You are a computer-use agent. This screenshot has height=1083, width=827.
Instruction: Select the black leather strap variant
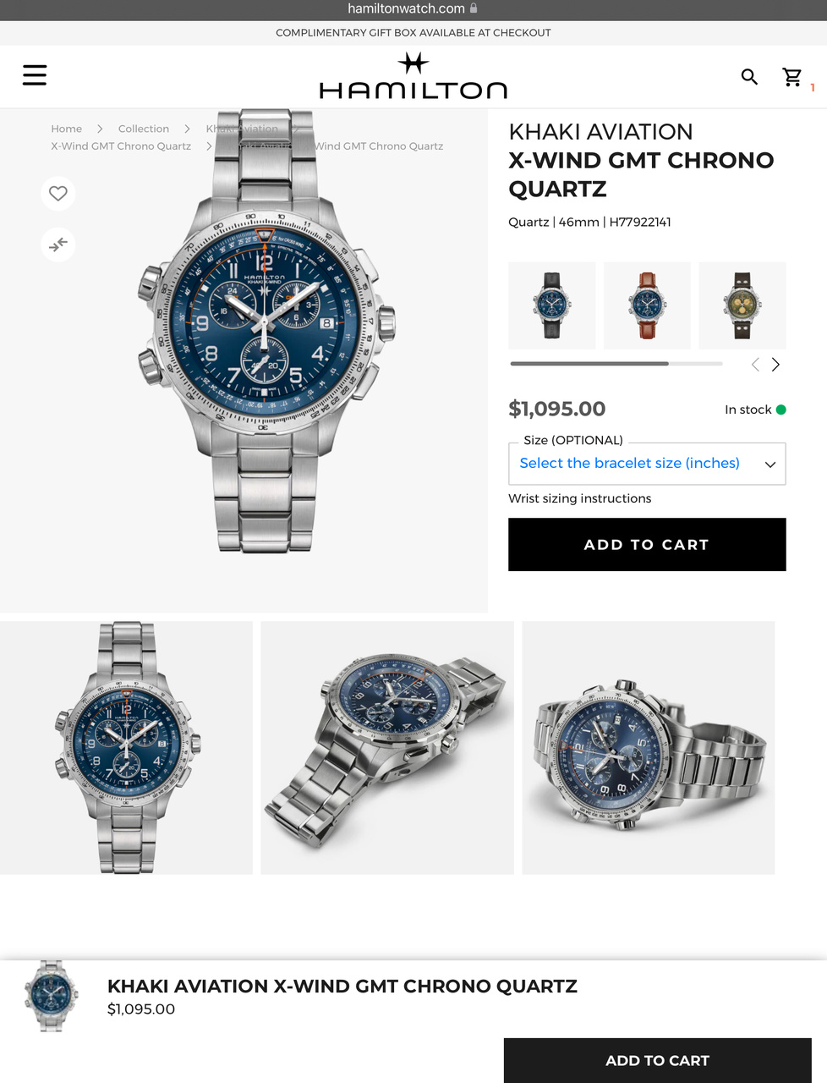pyautogui.click(x=552, y=305)
